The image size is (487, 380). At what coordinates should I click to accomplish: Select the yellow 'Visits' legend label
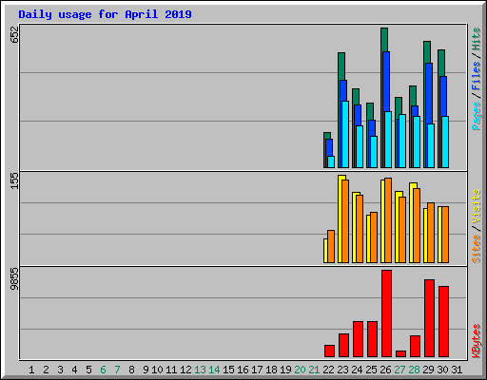(x=477, y=207)
